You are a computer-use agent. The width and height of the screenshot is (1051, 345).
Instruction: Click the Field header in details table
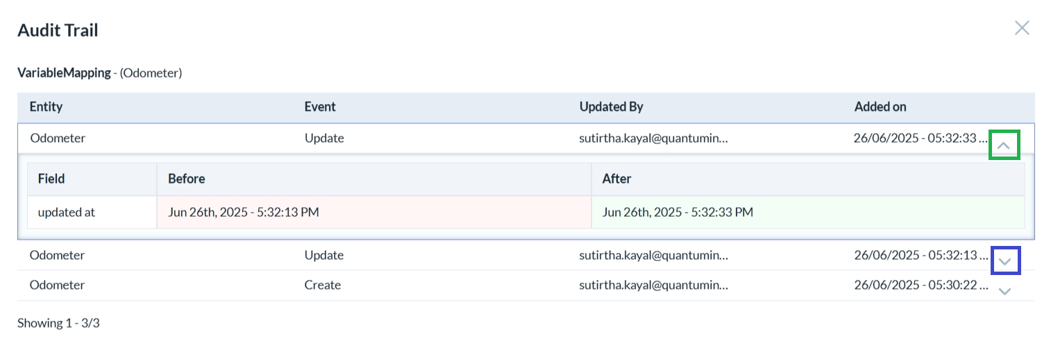click(x=51, y=179)
